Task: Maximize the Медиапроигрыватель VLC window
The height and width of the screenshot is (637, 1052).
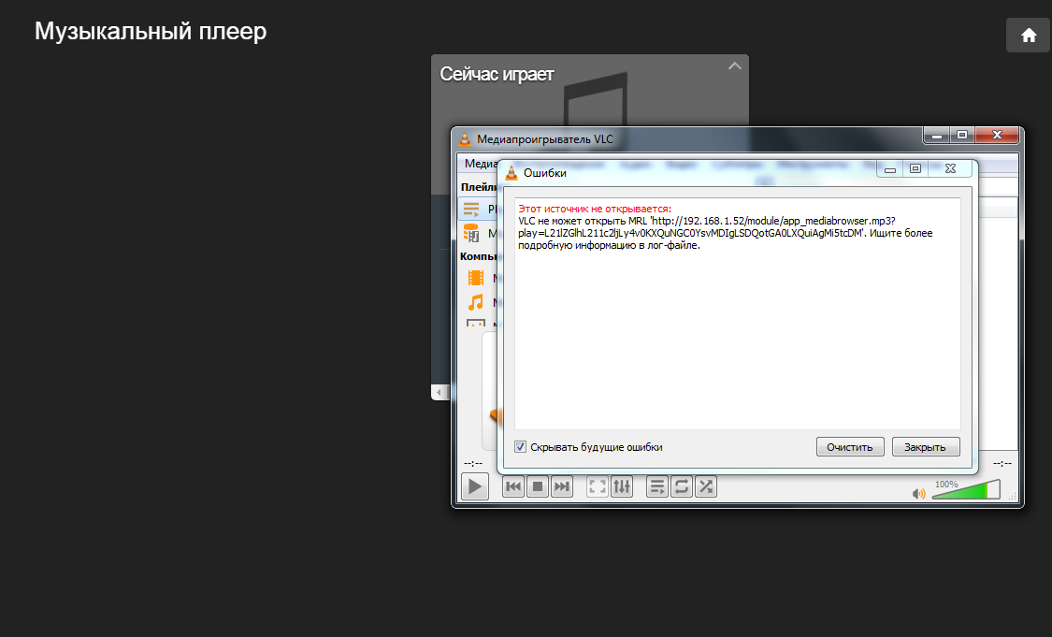Action: (962, 135)
